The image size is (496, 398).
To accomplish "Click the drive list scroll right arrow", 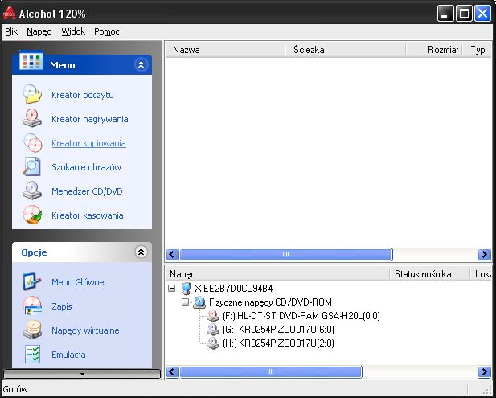I will [484, 371].
